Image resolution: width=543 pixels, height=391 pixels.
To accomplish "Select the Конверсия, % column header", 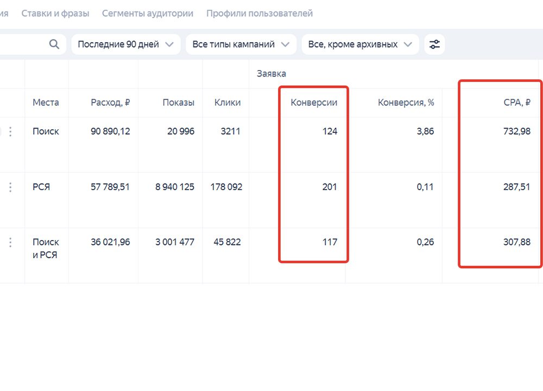I will click(406, 102).
